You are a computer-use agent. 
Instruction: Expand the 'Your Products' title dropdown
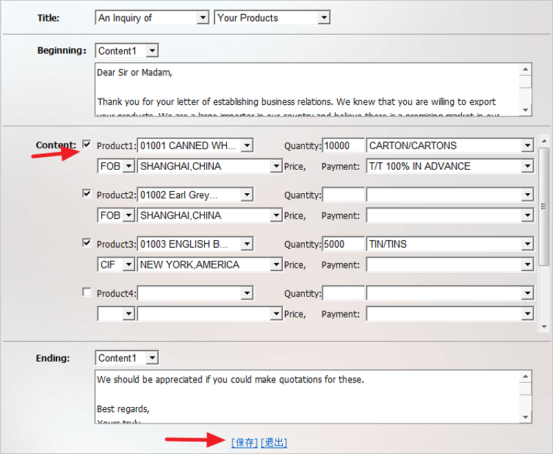323,18
